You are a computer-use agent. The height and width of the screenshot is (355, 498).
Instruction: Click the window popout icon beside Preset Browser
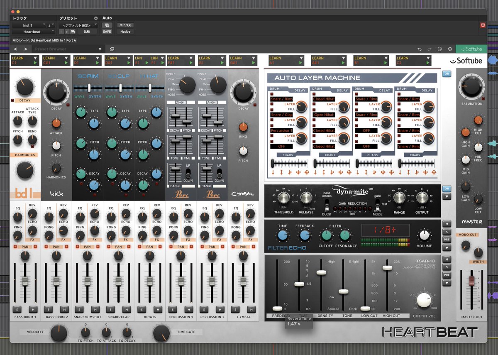(112, 49)
